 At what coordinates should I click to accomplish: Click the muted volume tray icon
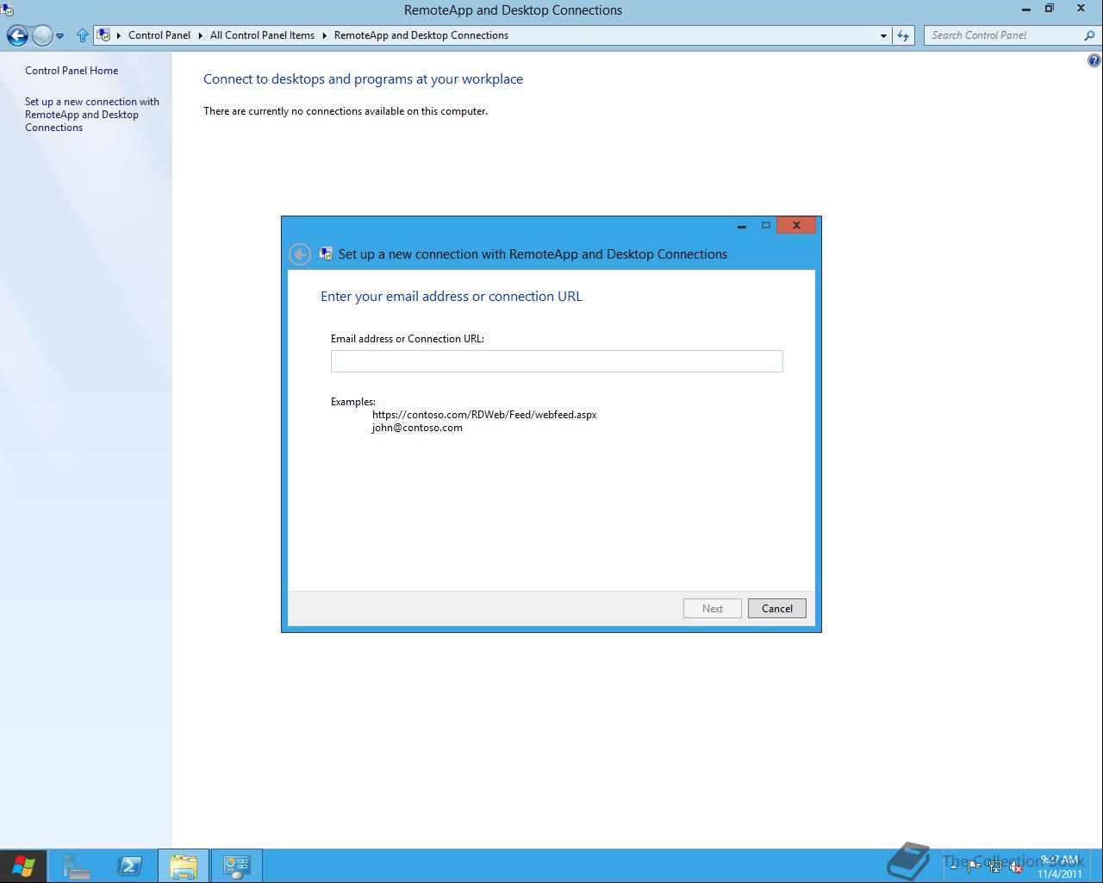click(1016, 867)
